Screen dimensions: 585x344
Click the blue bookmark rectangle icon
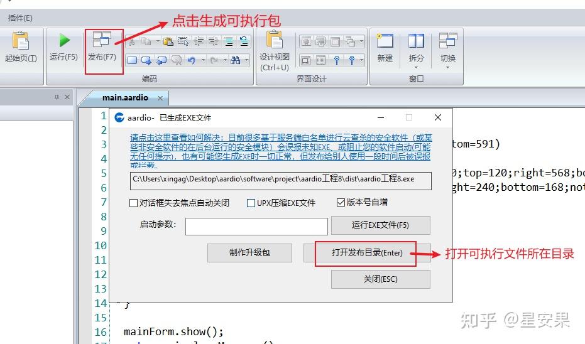point(132,60)
